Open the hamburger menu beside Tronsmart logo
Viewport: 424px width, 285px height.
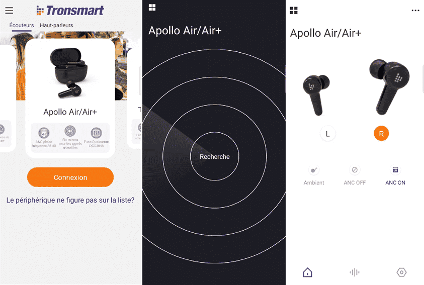[x=9, y=10]
